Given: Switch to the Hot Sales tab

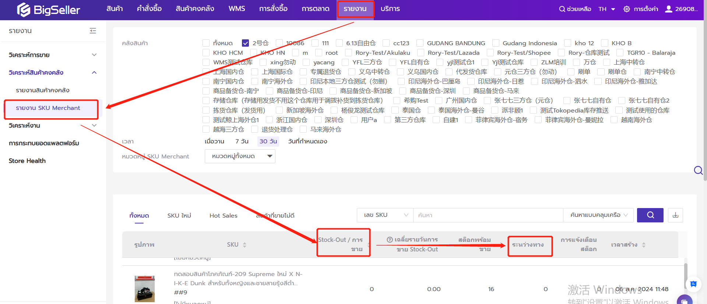Looking at the screenshot, I should (223, 216).
